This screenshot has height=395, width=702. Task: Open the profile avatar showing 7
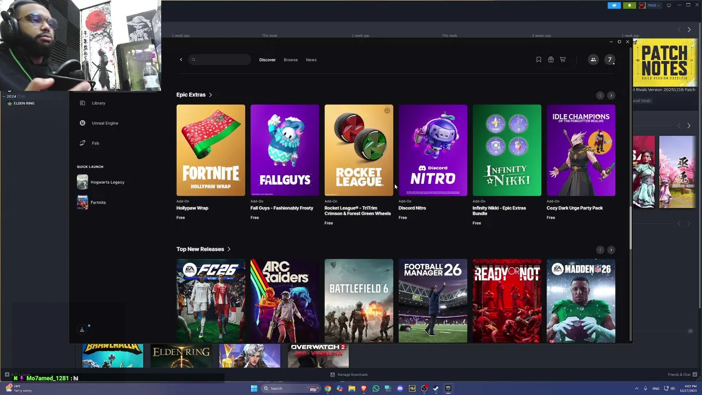click(609, 59)
